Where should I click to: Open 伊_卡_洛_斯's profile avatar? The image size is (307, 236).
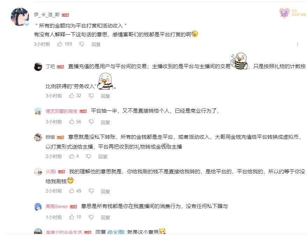point(20,17)
